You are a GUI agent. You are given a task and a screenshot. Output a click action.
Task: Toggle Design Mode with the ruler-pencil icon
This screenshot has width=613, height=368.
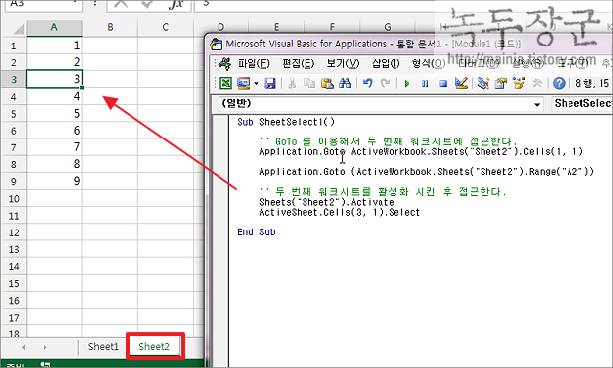(461, 83)
